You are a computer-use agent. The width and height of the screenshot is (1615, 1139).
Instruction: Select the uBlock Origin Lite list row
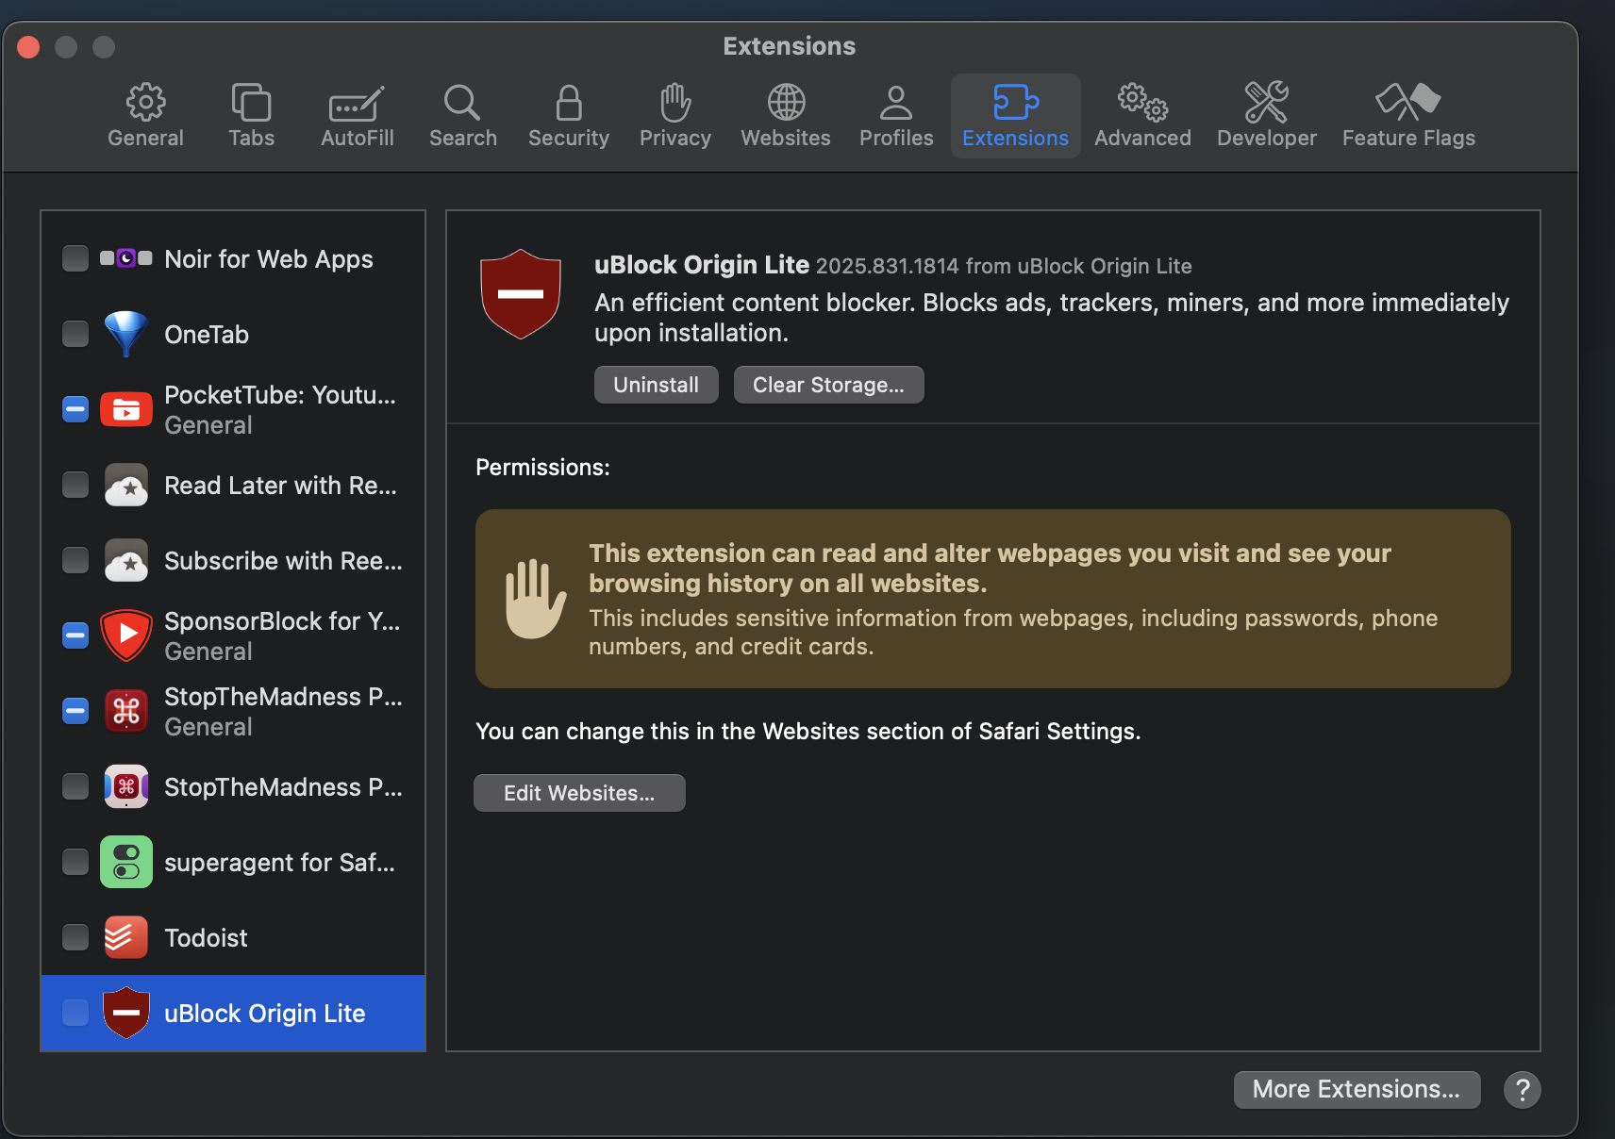233,1013
